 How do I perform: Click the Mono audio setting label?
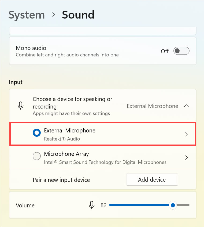(x=31, y=48)
